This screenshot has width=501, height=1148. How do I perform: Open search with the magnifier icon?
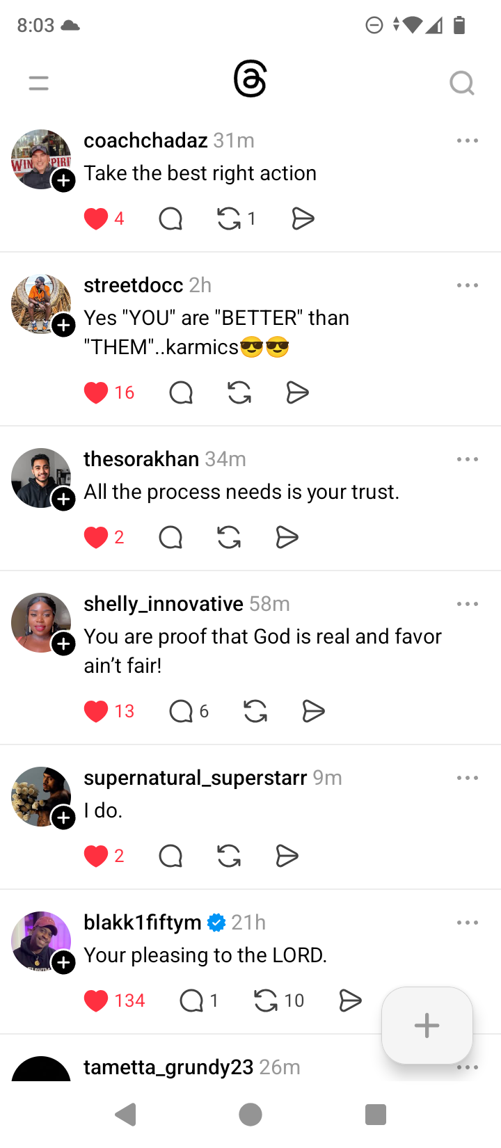coord(461,83)
